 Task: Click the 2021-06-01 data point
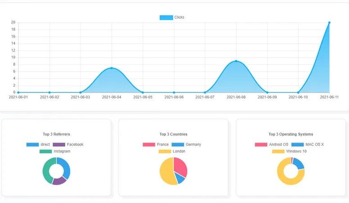click(x=18, y=92)
